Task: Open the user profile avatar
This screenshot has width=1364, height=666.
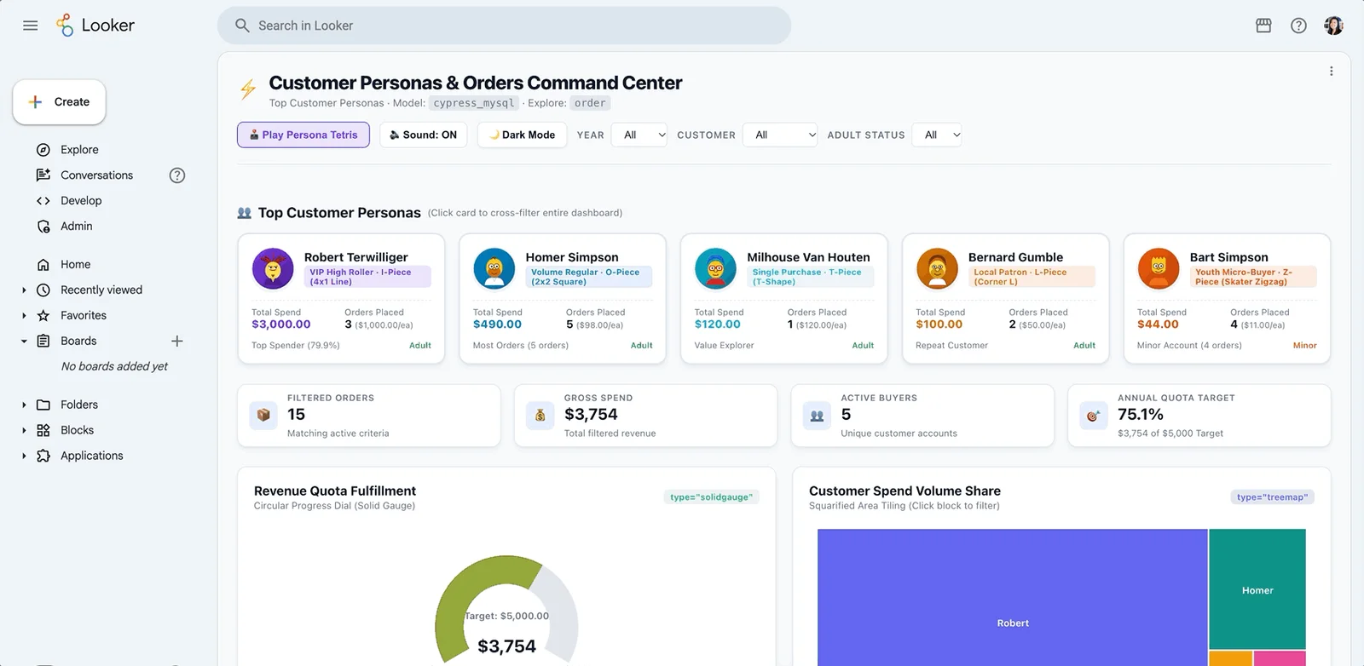Action: 1333,26
